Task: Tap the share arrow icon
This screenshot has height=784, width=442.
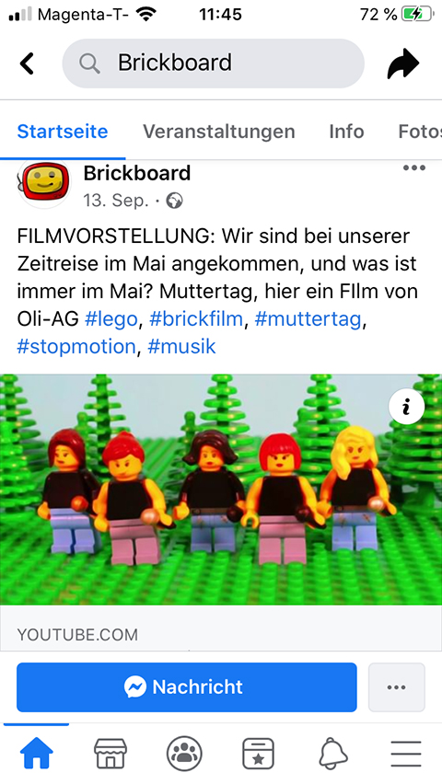Action: (403, 63)
